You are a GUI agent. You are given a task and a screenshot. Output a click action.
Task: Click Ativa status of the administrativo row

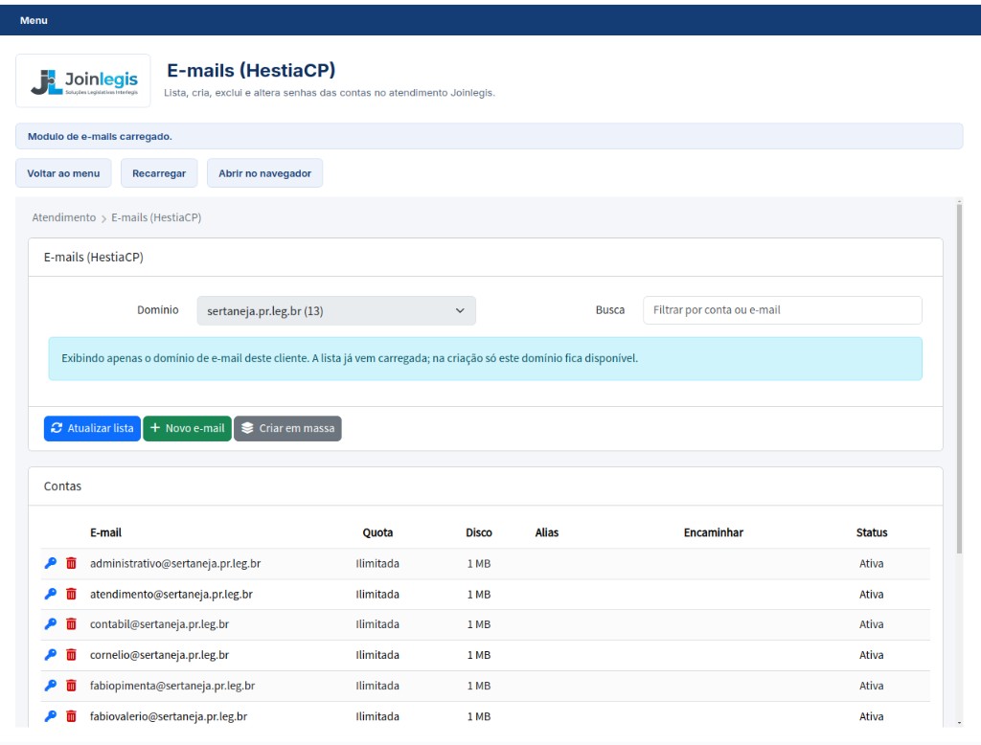pos(872,564)
